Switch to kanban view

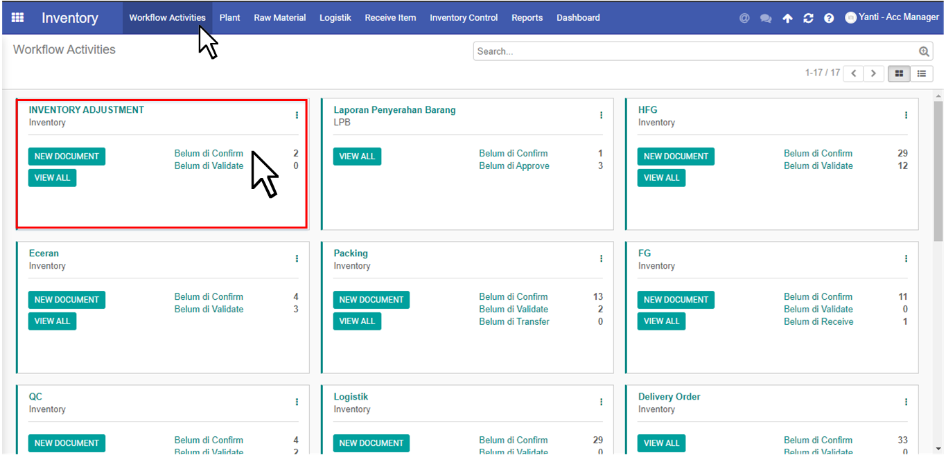pyautogui.click(x=900, y=73)
